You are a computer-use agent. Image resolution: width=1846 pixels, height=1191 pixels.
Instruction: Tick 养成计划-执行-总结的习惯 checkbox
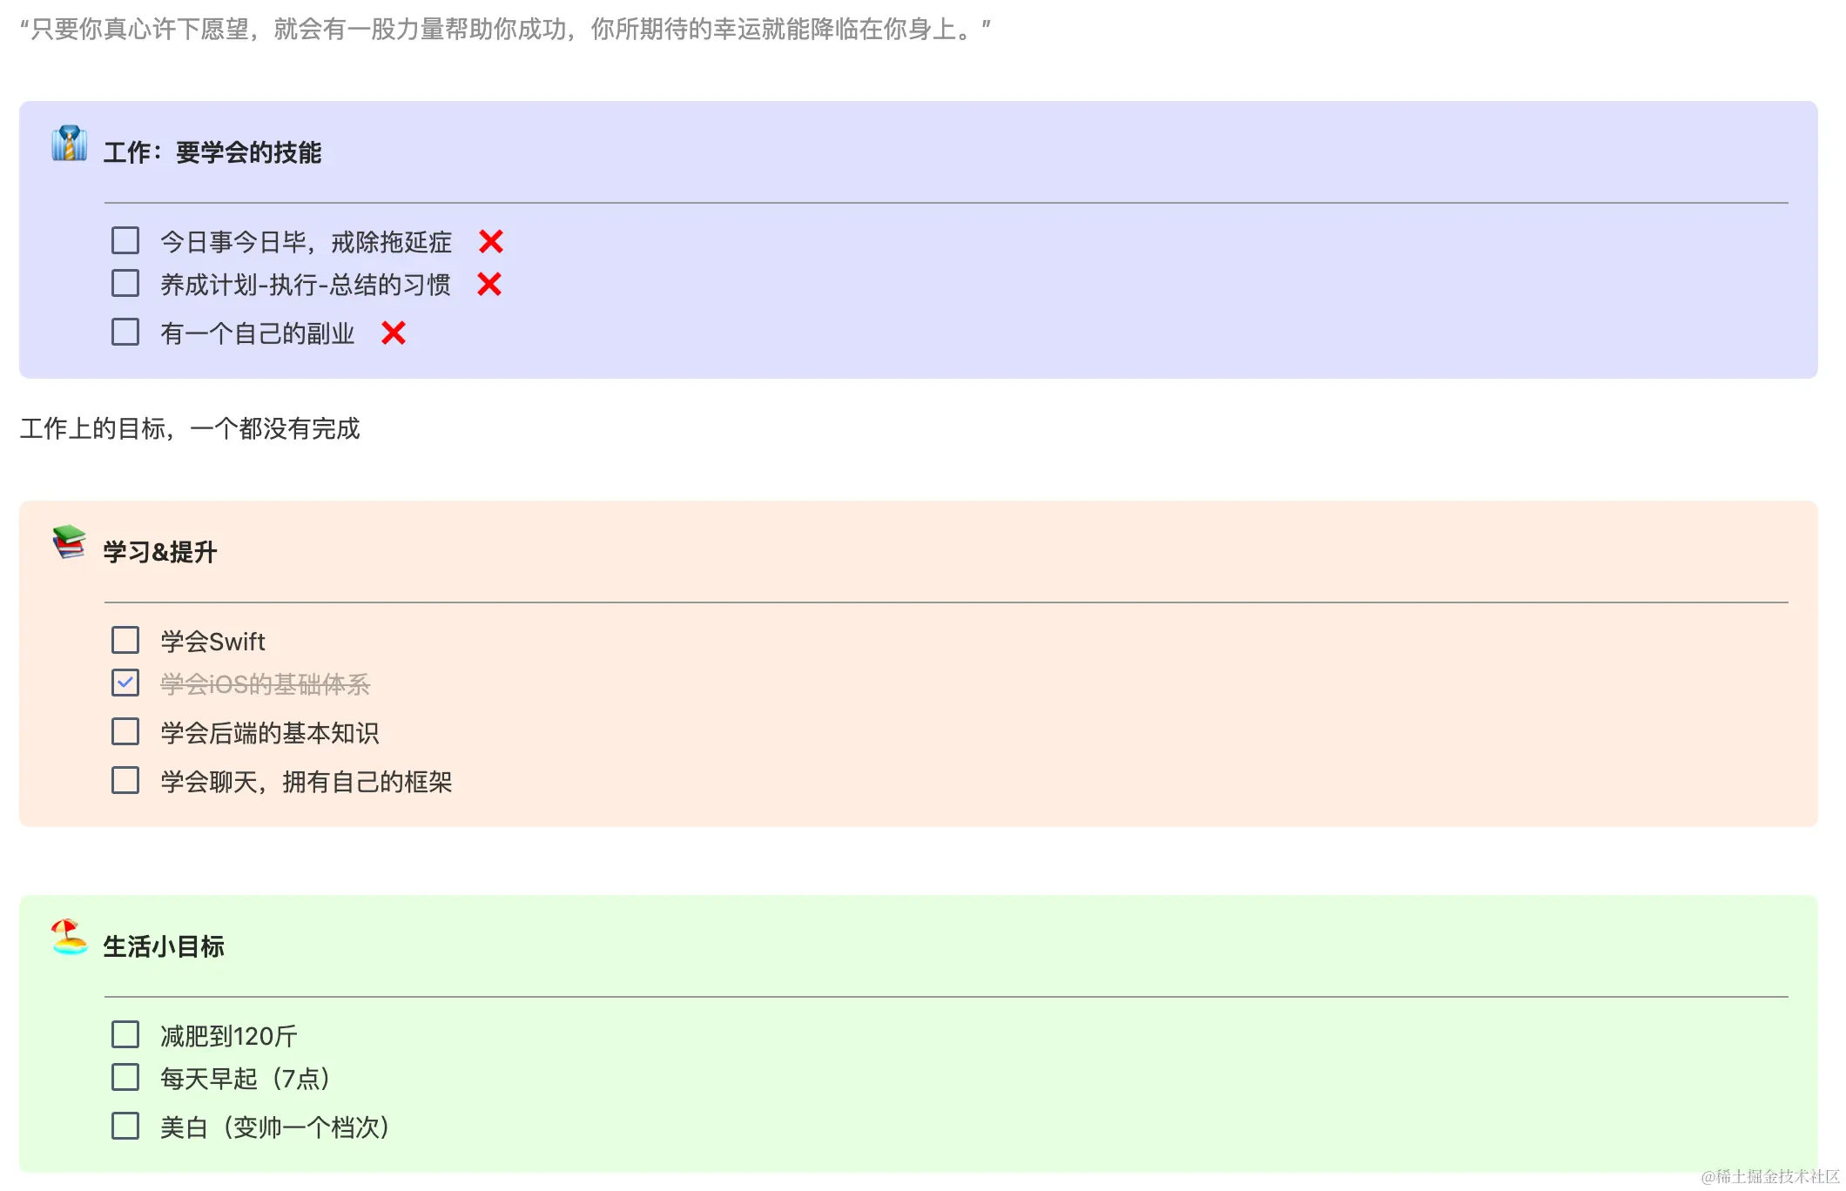(x=125, y=283)
